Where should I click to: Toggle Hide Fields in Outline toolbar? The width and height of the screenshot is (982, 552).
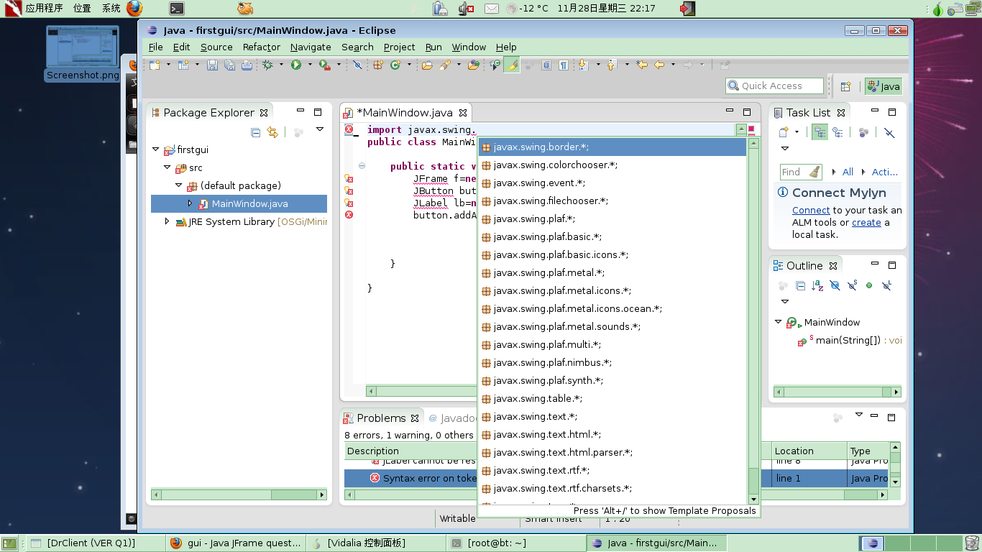pyautogui.click(x=835, y=285)
